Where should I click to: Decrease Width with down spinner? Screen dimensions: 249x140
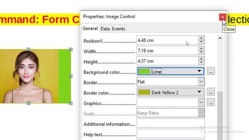[201, 52]
